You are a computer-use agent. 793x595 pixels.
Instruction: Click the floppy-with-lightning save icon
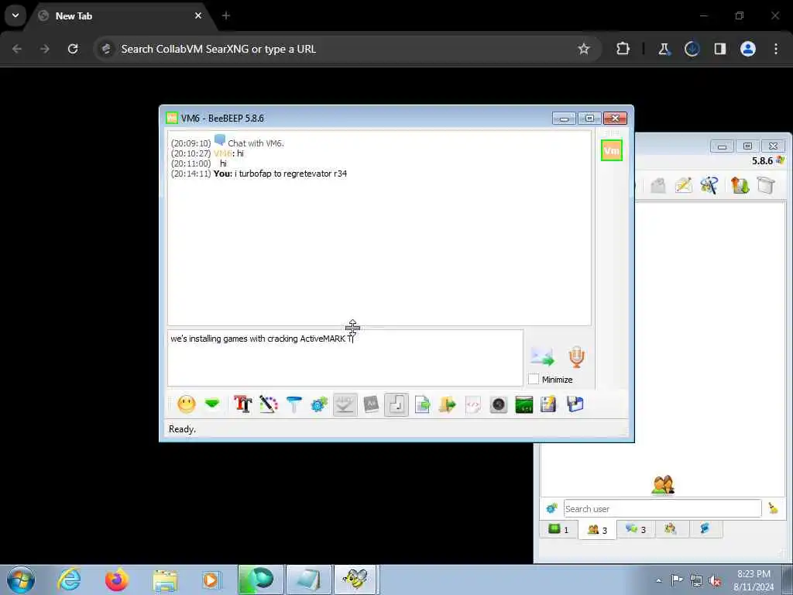click(x=548, y=404)
